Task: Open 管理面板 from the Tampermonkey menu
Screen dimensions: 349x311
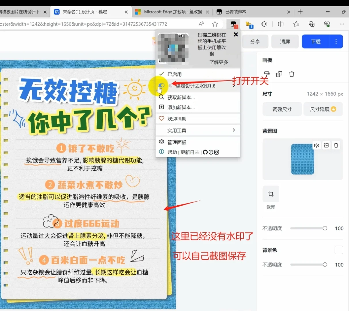Action: [x=177, y=142]
